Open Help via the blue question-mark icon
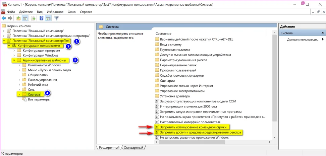The width and height of the screenshot is (326, 156). (x=42, y=18)
